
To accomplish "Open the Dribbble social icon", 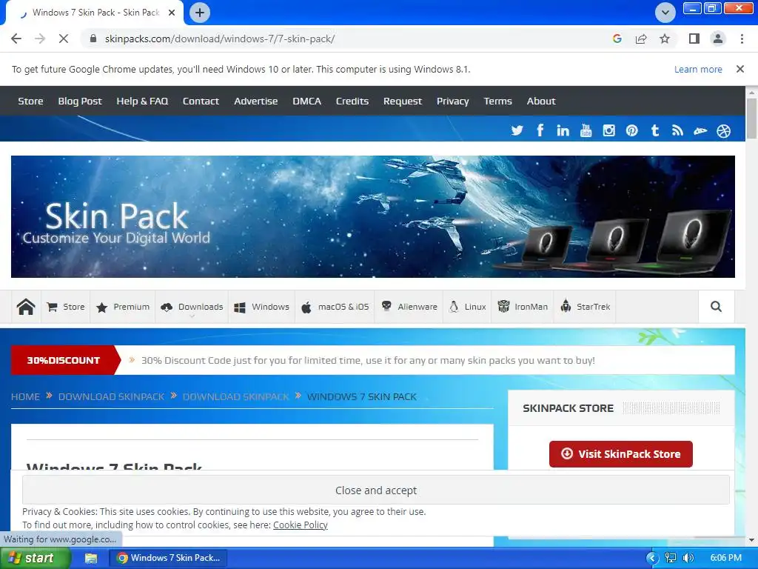I will click(x=724, y=130).
